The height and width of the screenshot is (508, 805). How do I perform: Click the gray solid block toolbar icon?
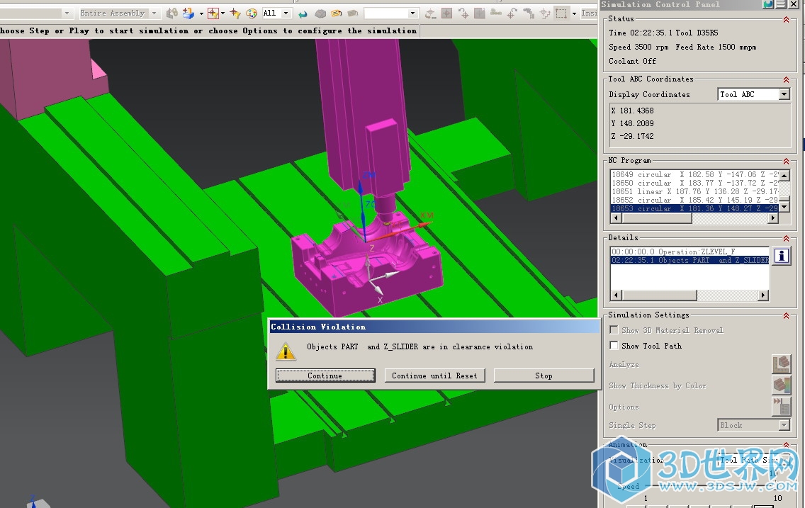tap(320, 14)
